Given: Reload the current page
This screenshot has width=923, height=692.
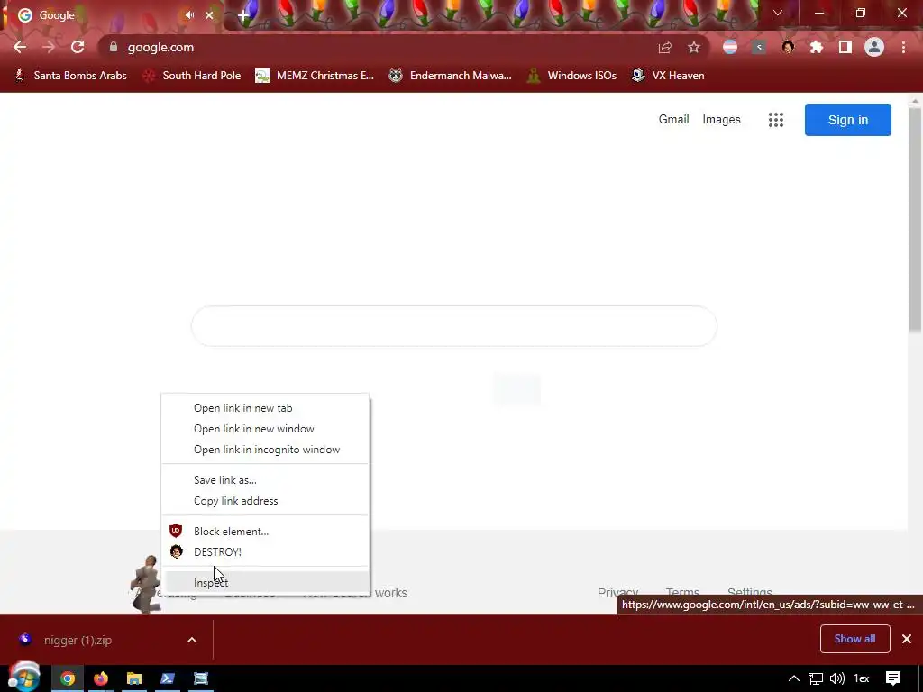Looking at the screenshot, I should coord(78,47).
